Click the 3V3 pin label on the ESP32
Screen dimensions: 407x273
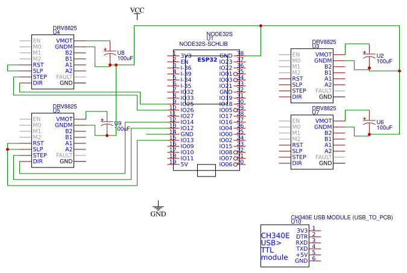point(186,56)
